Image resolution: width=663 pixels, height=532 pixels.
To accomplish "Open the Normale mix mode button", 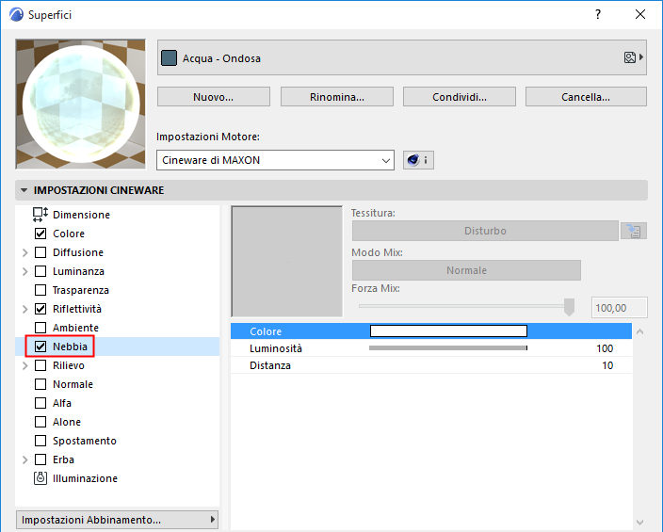I will [x=466, y=270].
